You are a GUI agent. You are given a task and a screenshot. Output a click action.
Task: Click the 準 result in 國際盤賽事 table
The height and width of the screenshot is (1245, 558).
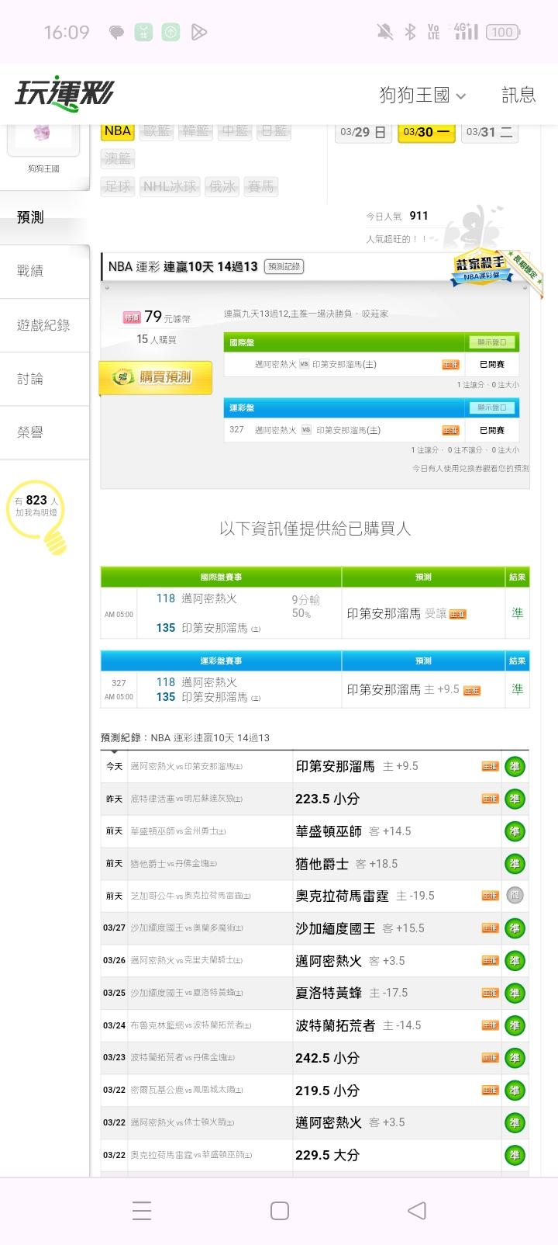coord(517,613)
